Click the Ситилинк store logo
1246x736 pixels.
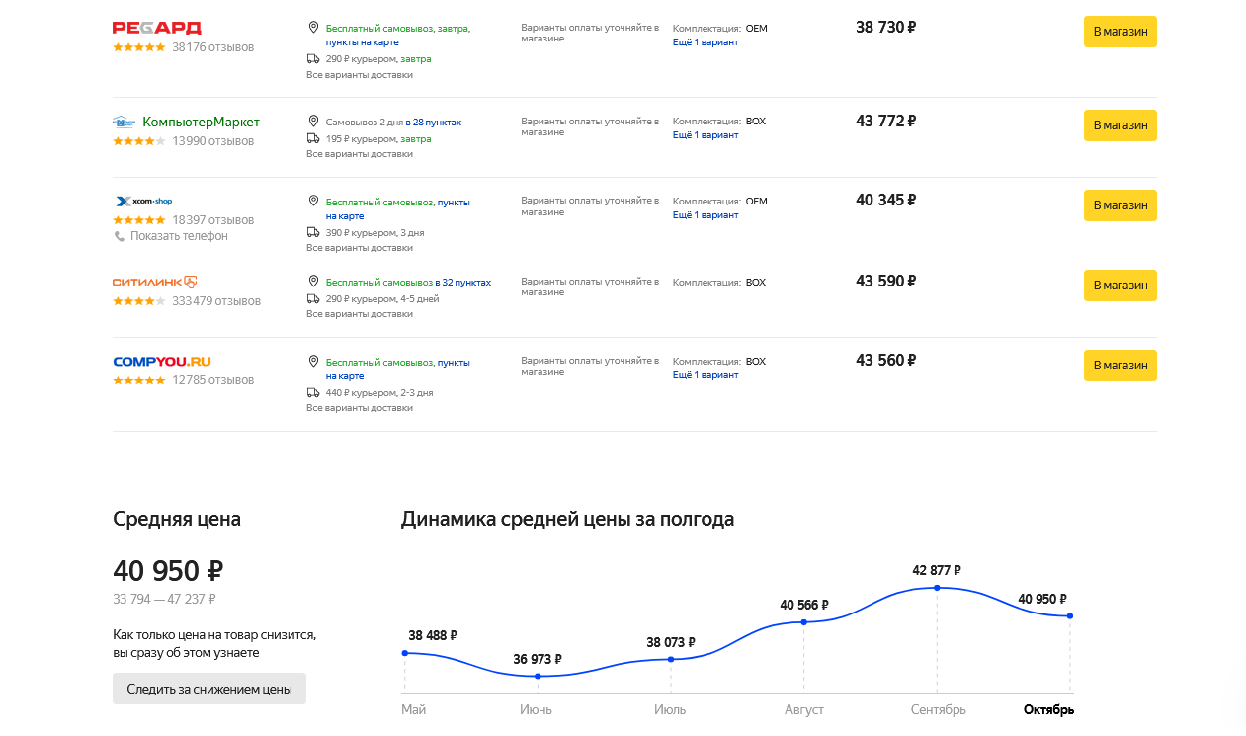click(155, 282)
